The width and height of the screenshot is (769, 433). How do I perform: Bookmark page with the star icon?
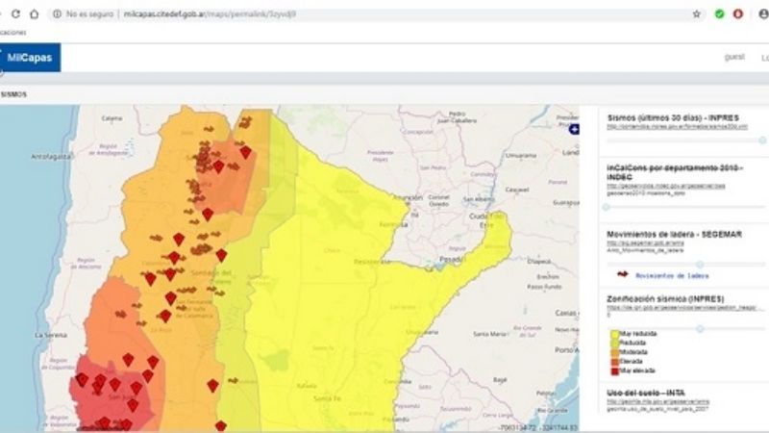pos(697,14)
